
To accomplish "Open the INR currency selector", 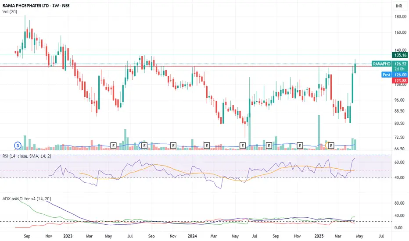I will pos(399,6).
